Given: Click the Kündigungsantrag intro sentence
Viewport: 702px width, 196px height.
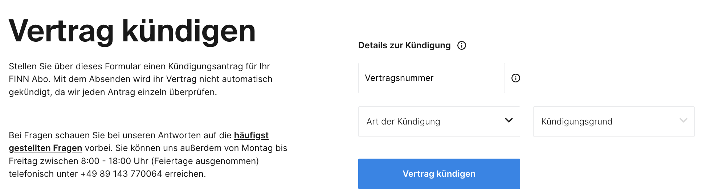Looking at the screenshot, I should (139, 66).
